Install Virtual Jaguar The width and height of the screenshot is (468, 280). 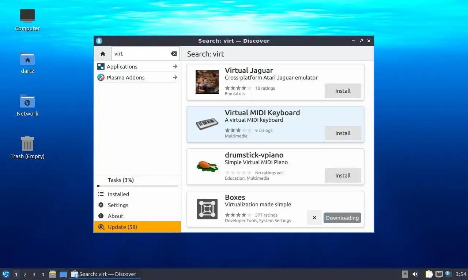point(343,91)
